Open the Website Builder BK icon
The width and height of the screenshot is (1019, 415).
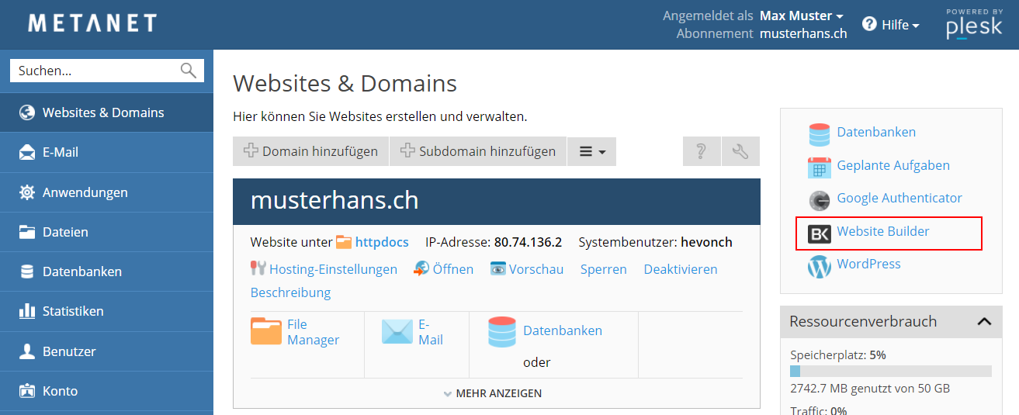(819, 233)
